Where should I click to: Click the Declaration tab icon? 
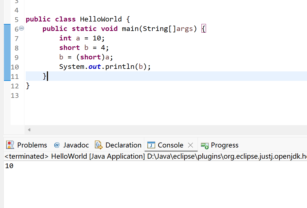[99, 145]
